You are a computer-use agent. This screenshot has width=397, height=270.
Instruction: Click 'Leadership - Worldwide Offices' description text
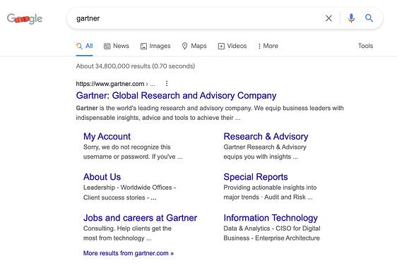coord(129,188)
